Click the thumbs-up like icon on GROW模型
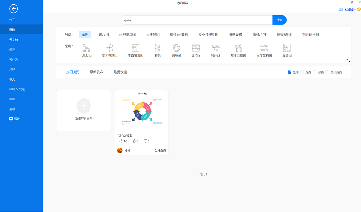 (x=134, y=141)
